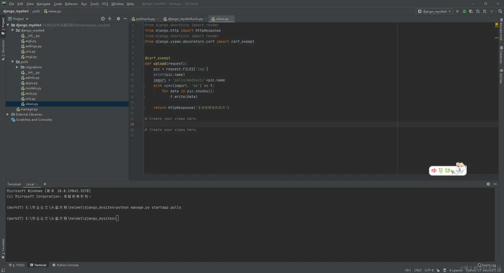504x273 pixels.
Task: Open Project panel settings gear
Action: [x=118, y=19]
